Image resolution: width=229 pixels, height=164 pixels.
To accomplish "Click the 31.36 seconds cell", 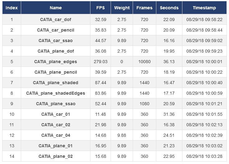I will coord(169,114).
